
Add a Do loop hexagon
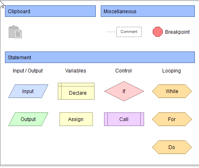172,147
